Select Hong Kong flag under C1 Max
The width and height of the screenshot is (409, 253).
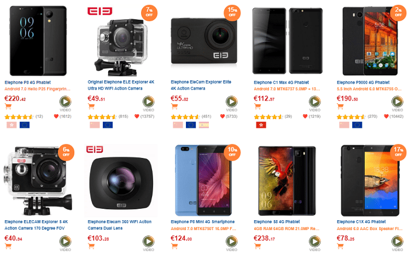click(x=261, y=125)
